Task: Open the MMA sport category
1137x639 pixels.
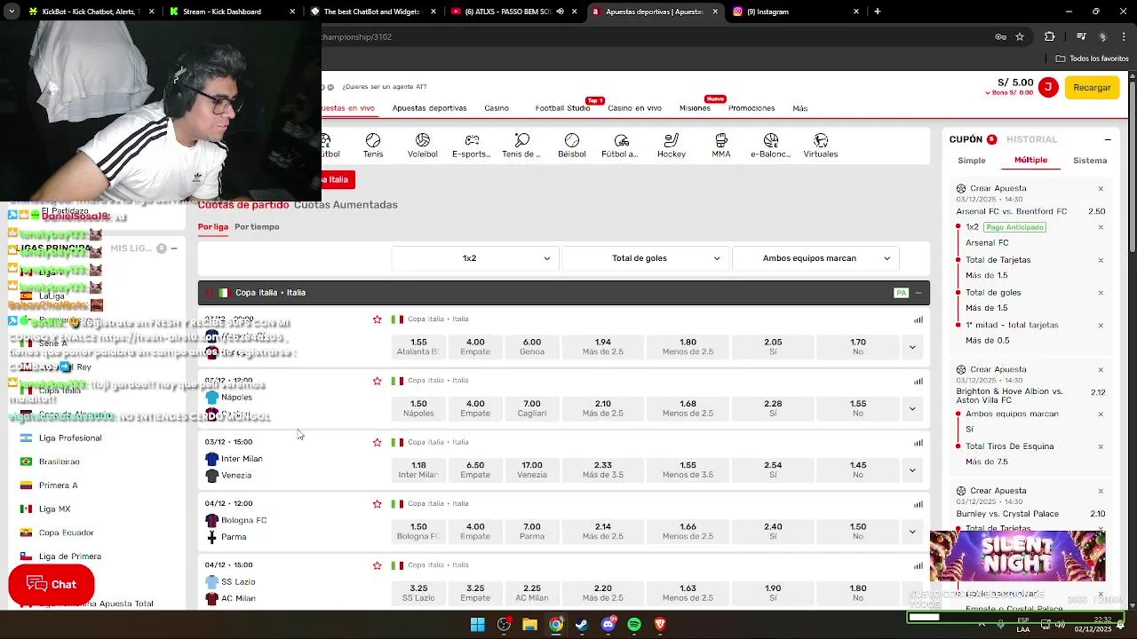Action: coord(721,146)
